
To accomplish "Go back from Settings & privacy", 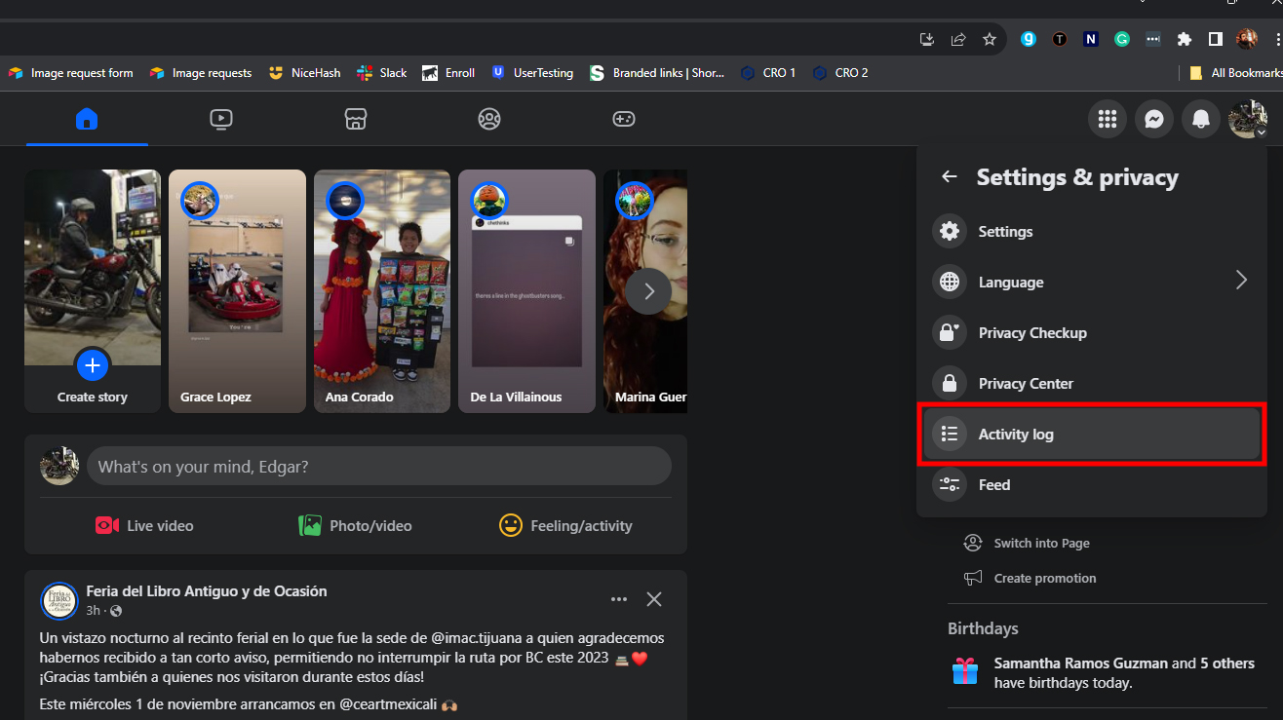I will (x=949, y=176).
